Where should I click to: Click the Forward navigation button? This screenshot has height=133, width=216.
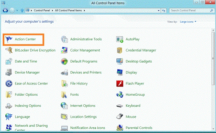pyautogui.click(x=12, y=11)
